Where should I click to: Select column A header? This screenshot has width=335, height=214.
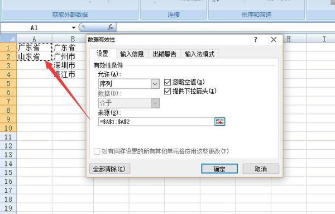point(35,39)
